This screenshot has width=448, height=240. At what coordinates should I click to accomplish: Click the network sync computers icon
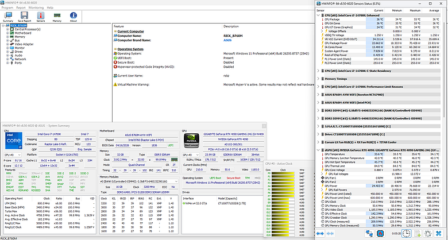[x=369, y=234]
